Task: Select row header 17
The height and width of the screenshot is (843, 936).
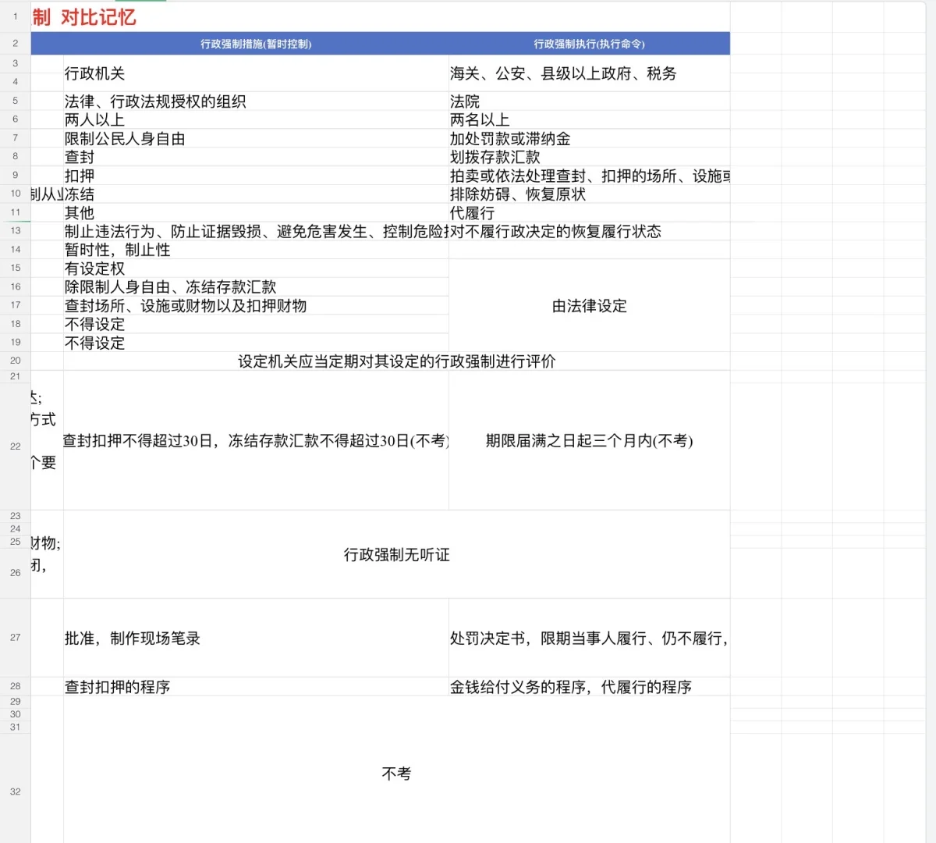Action: point(15,305)
